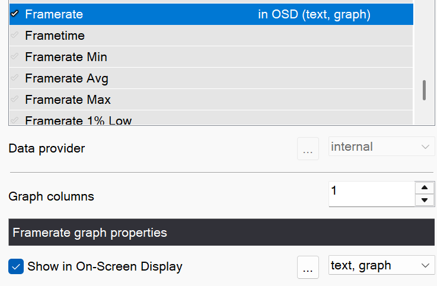Click the On-Screen Display ellipsis button
Viewport: 437px width, 286px height.
pos(308,268)
